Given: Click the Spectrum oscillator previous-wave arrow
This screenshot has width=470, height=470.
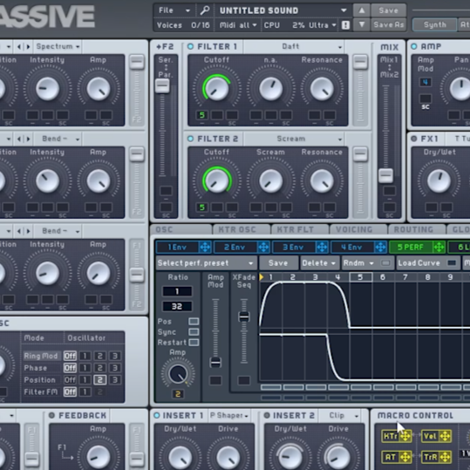Looking at the screenshot, I should click(19, 47).
